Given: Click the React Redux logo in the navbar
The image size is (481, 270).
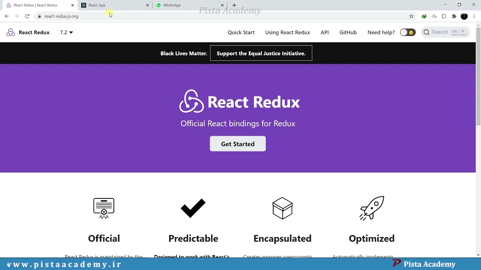Looking at the screenshot, I should [x=11, y=32].
